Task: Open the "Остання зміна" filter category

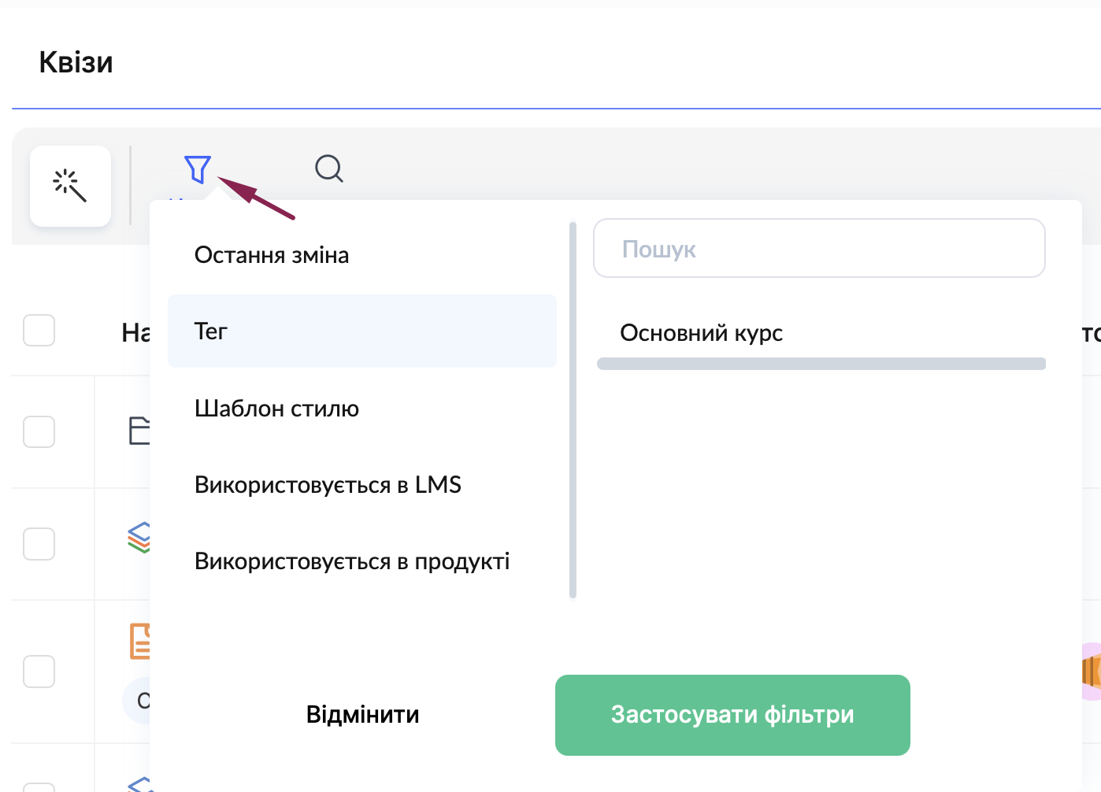Action: coord(272,255)
